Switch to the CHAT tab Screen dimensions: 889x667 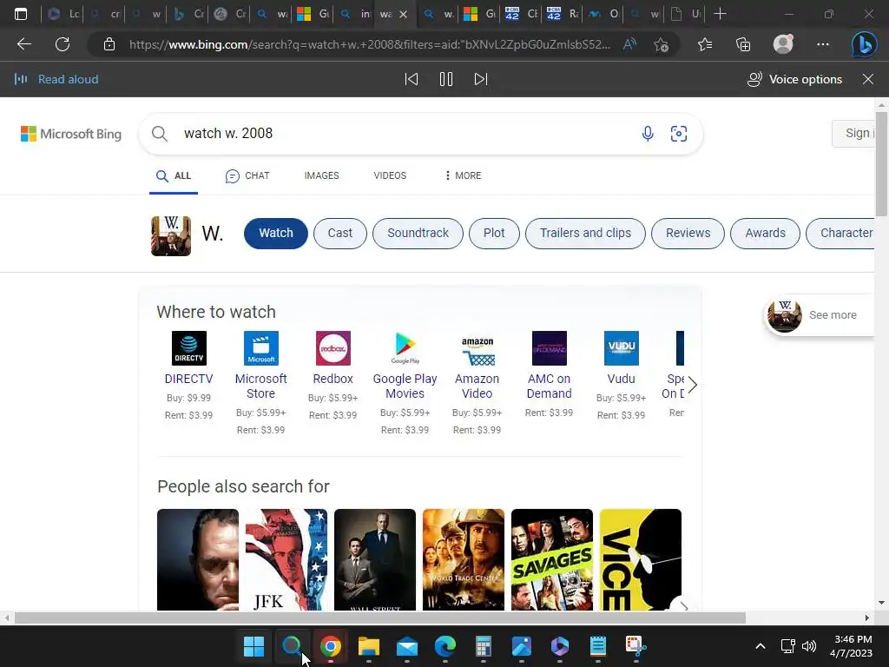pos(247,175)
